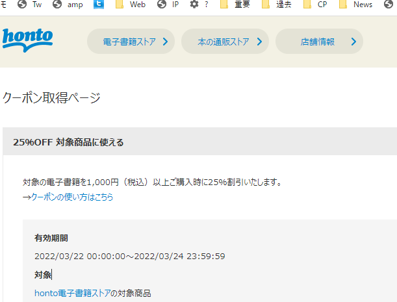Follow the honto電子書籍ストア link
The height and width of the screenshot is (302, 397).
[x=73, y=293]
